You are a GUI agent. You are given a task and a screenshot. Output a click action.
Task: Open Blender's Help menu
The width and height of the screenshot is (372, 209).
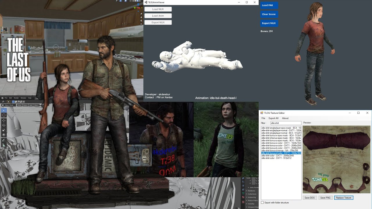[30, 98]
